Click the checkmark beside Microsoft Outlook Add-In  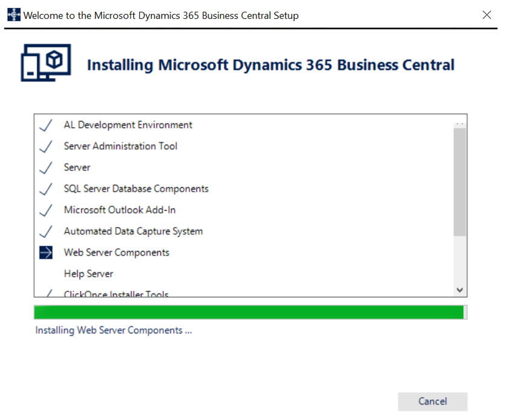coord(46,210)
